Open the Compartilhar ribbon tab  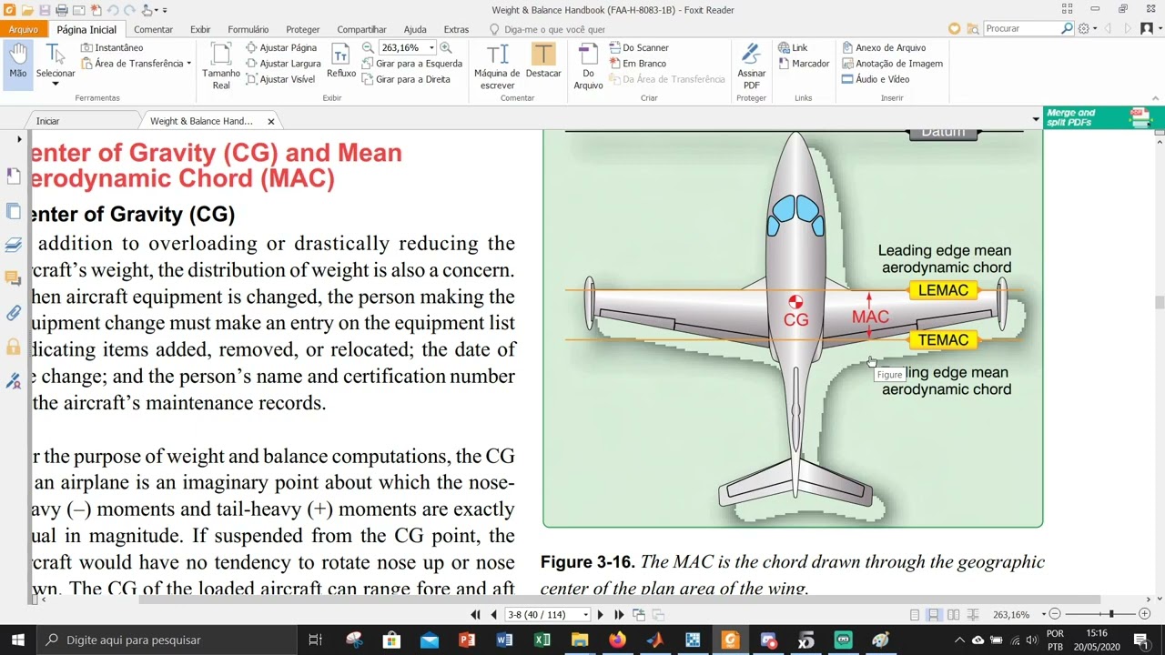[x=361, y=29]
